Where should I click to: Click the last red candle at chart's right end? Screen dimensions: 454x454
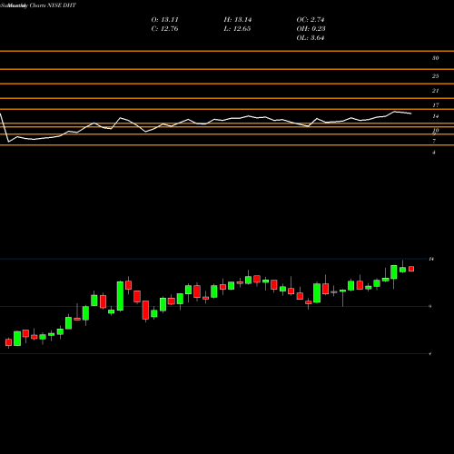(411, 269)
